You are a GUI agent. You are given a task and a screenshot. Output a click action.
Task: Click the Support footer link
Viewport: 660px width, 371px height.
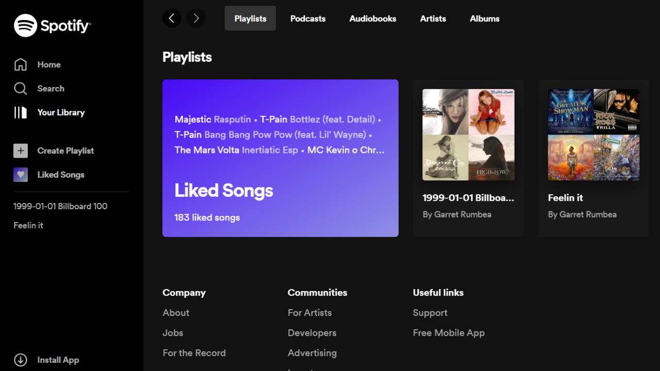[430, 313]
